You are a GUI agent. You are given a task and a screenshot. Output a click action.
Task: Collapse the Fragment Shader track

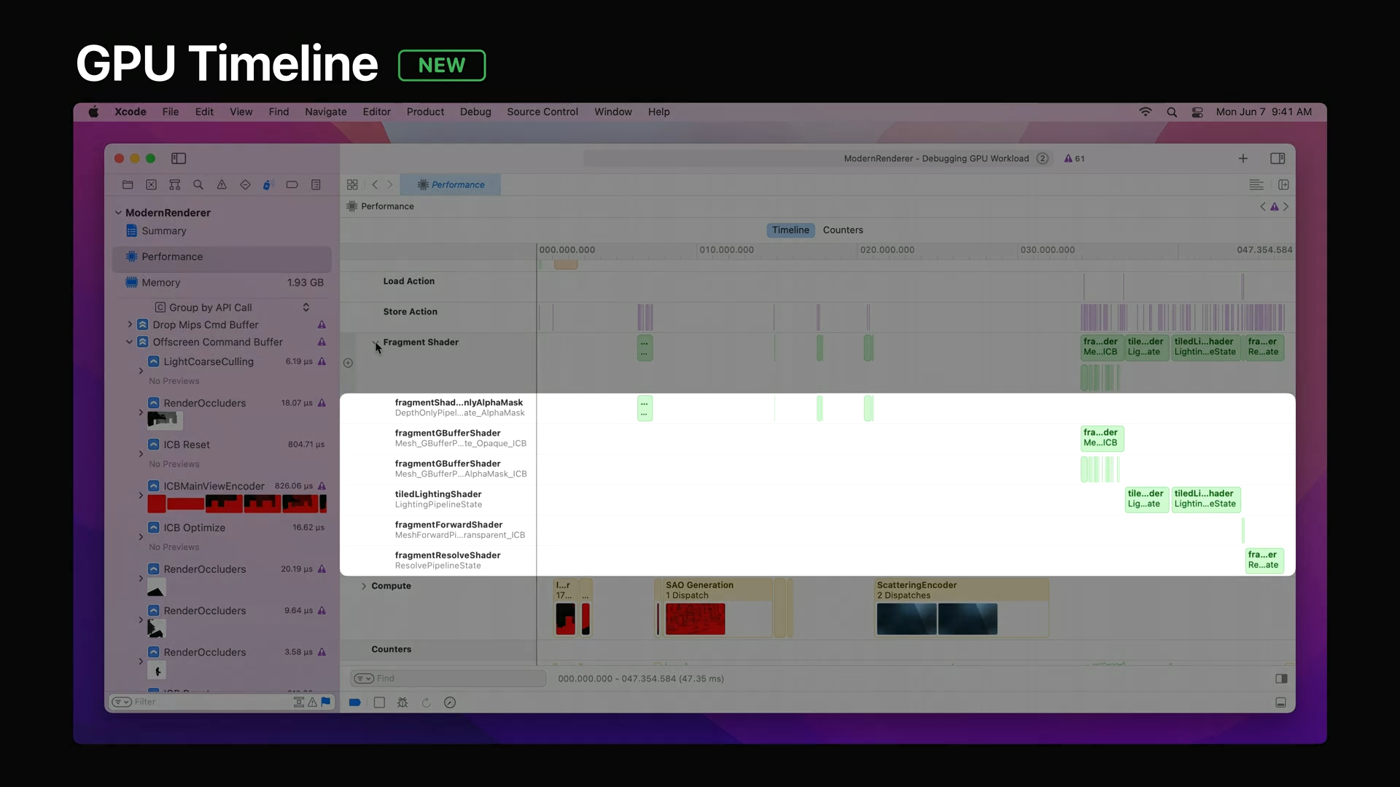(x=376, y=342)
